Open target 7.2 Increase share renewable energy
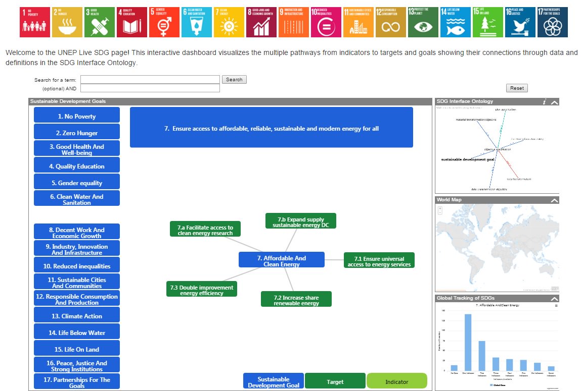Screen dimensions: 581x391 click(296, 299)
